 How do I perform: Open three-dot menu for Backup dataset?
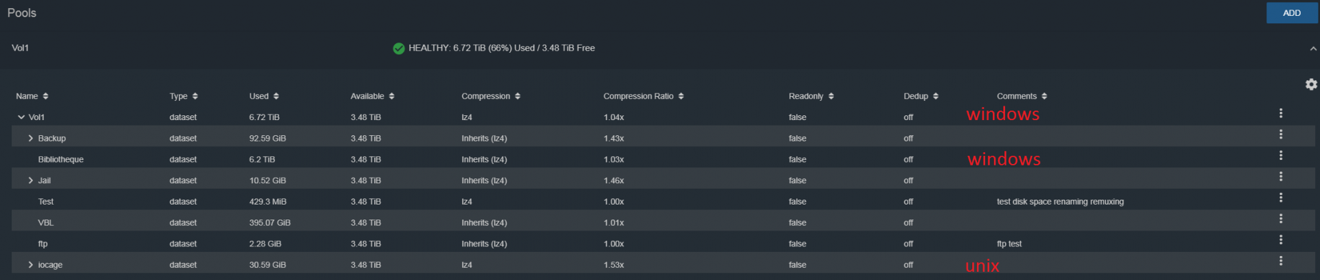point(1281,135)
